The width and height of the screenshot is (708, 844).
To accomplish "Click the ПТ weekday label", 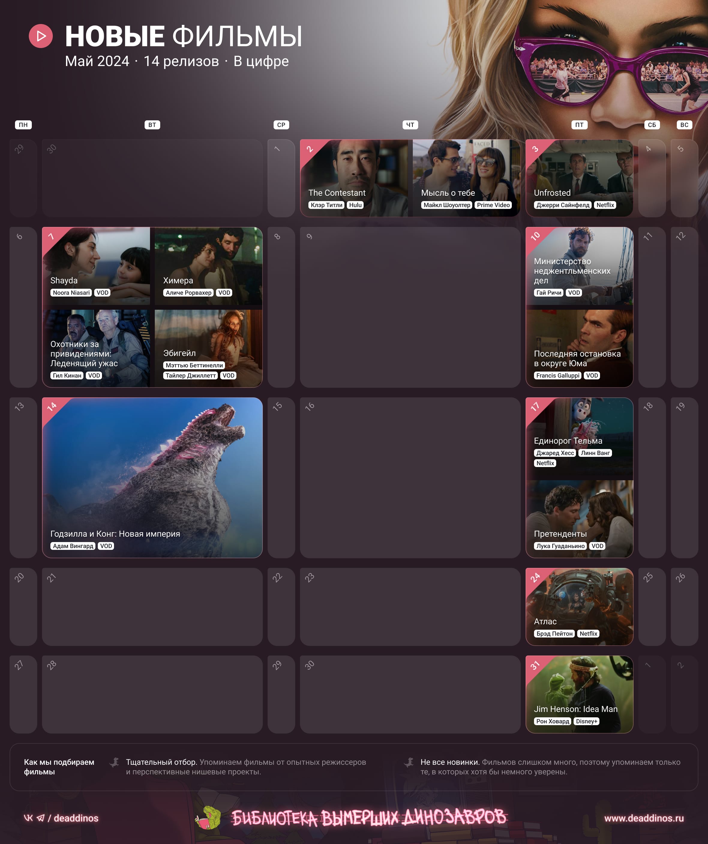I will click(579, 125).
